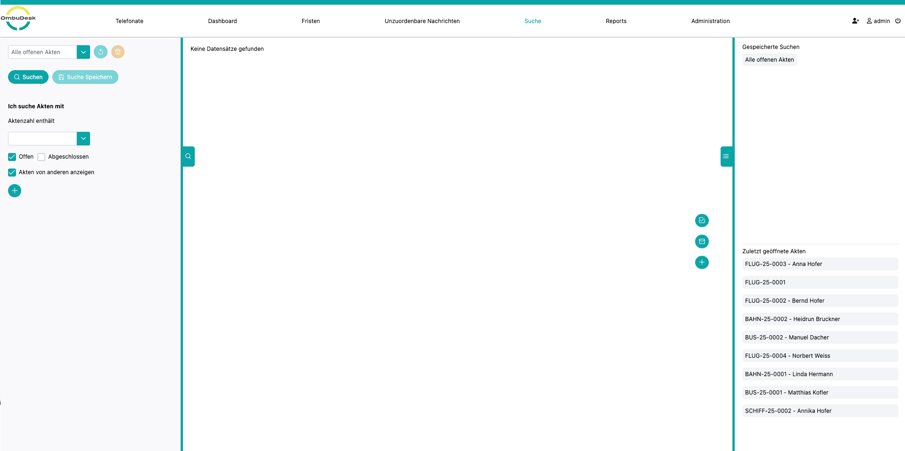Click the floating plus button to create new
Viewport: 905px width, 451px height.
coord(702,262)
